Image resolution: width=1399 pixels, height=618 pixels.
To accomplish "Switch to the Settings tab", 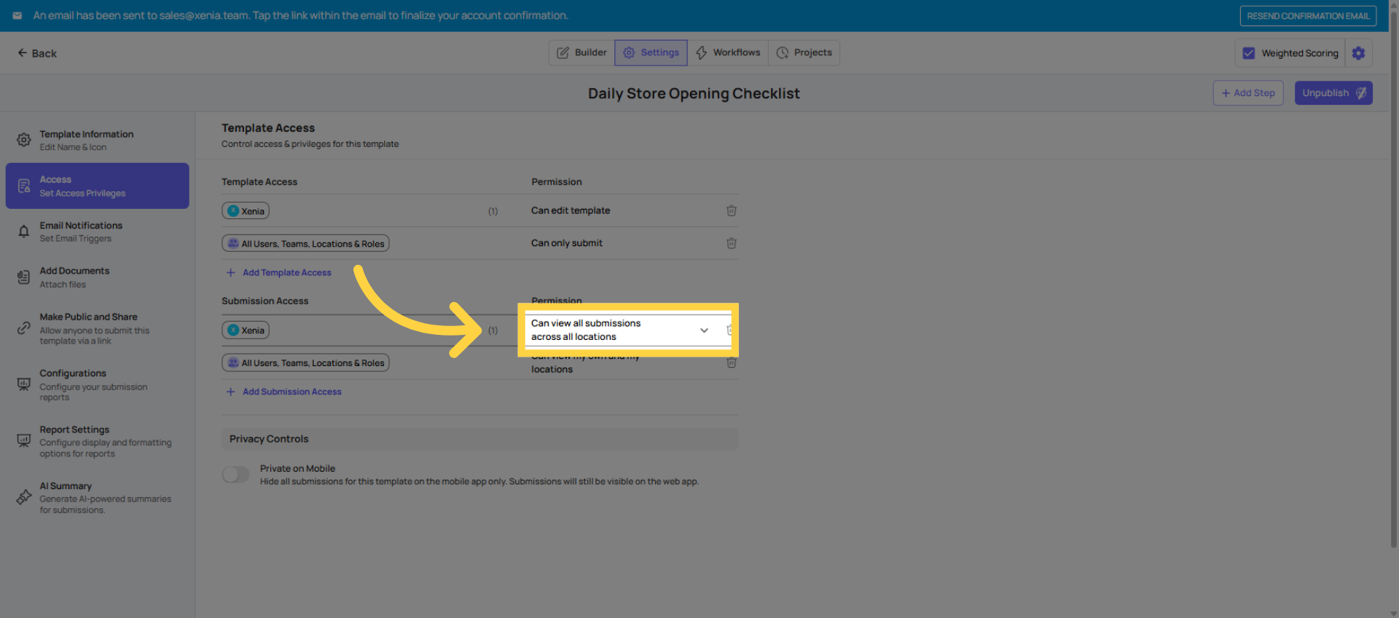I will click(651, 52).
